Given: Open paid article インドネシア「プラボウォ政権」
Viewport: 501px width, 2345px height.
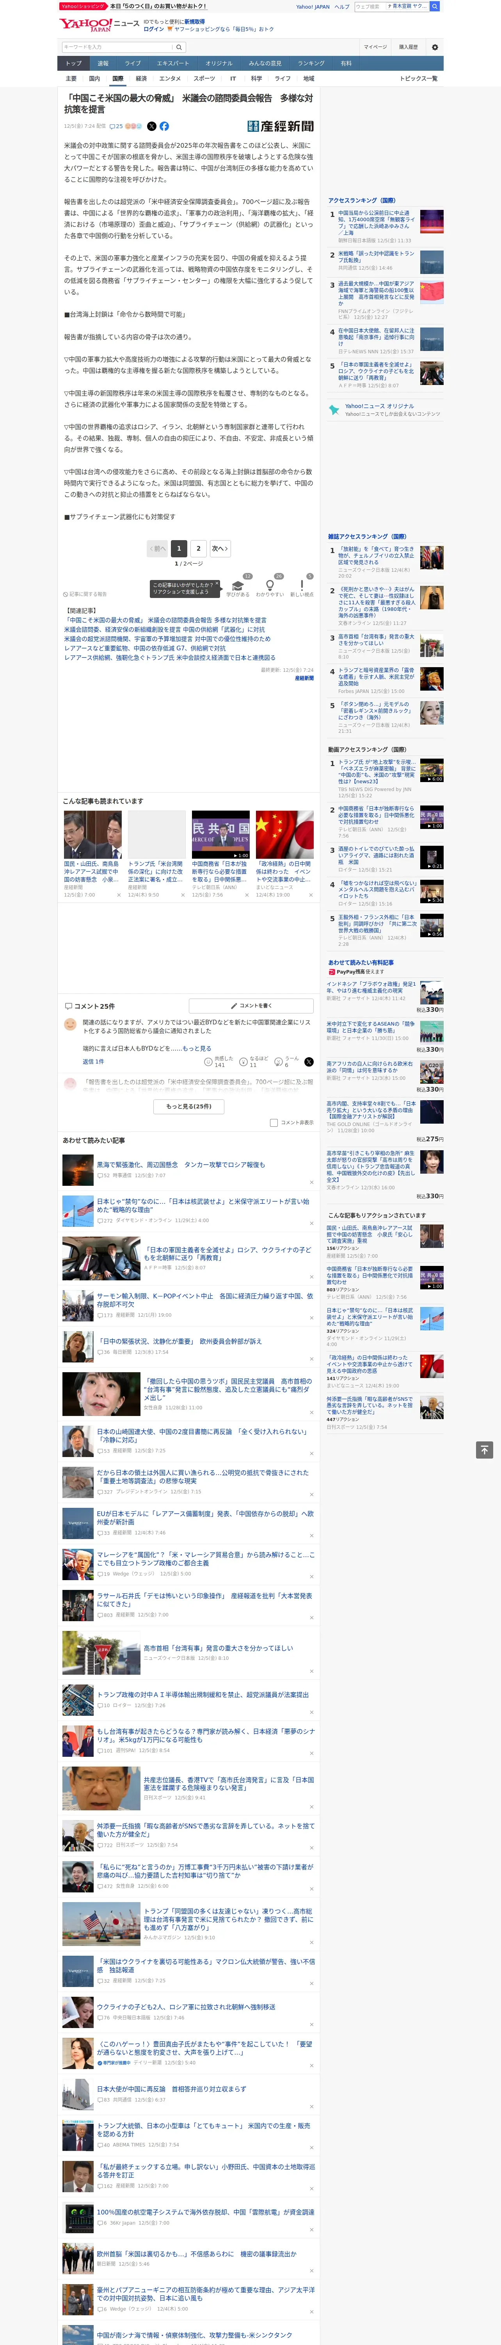Looking at the screenshot, I should [371, 987].
